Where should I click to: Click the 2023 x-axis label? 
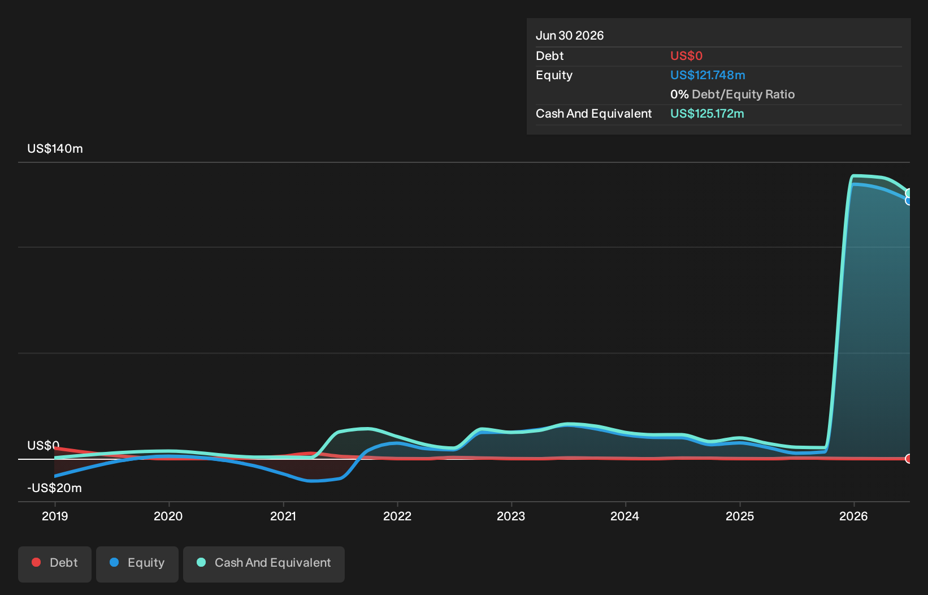(511, 516)
